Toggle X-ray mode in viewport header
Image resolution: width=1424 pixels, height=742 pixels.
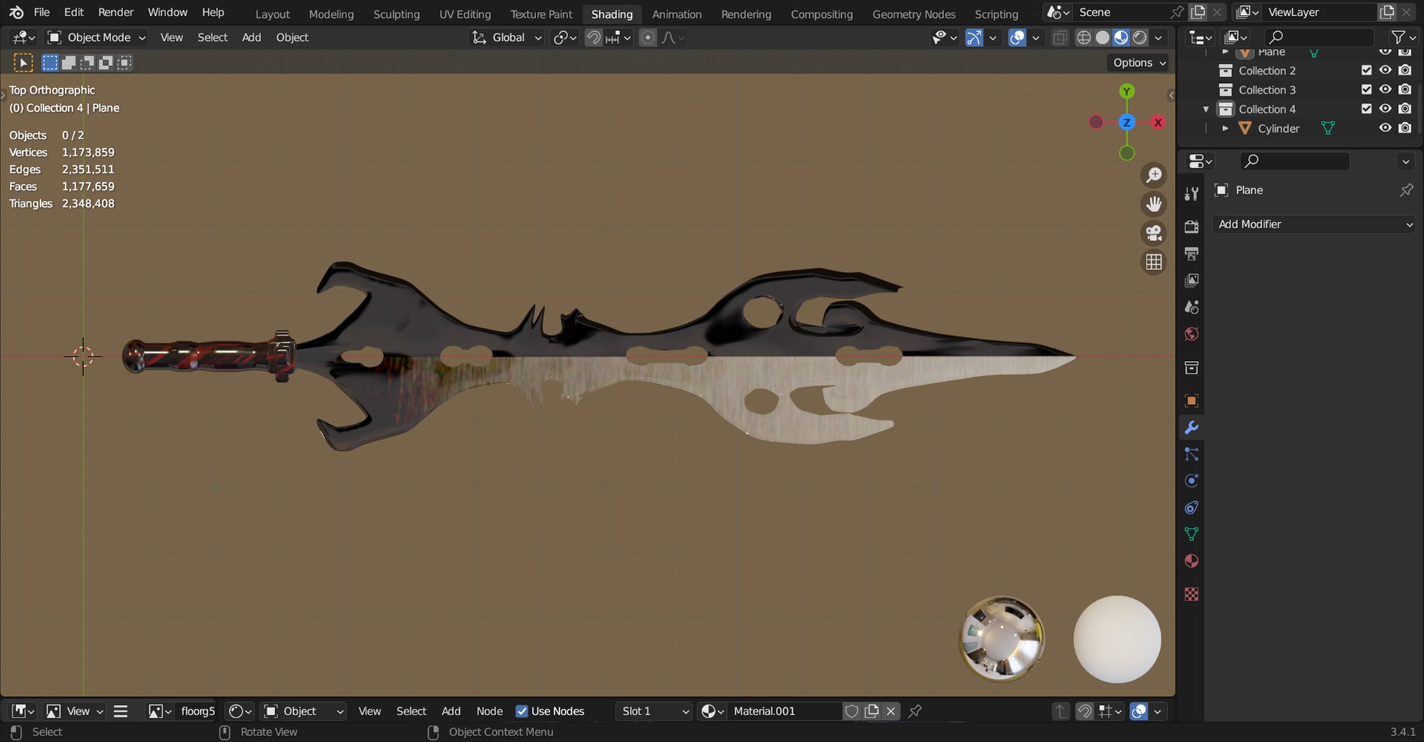1060,37
